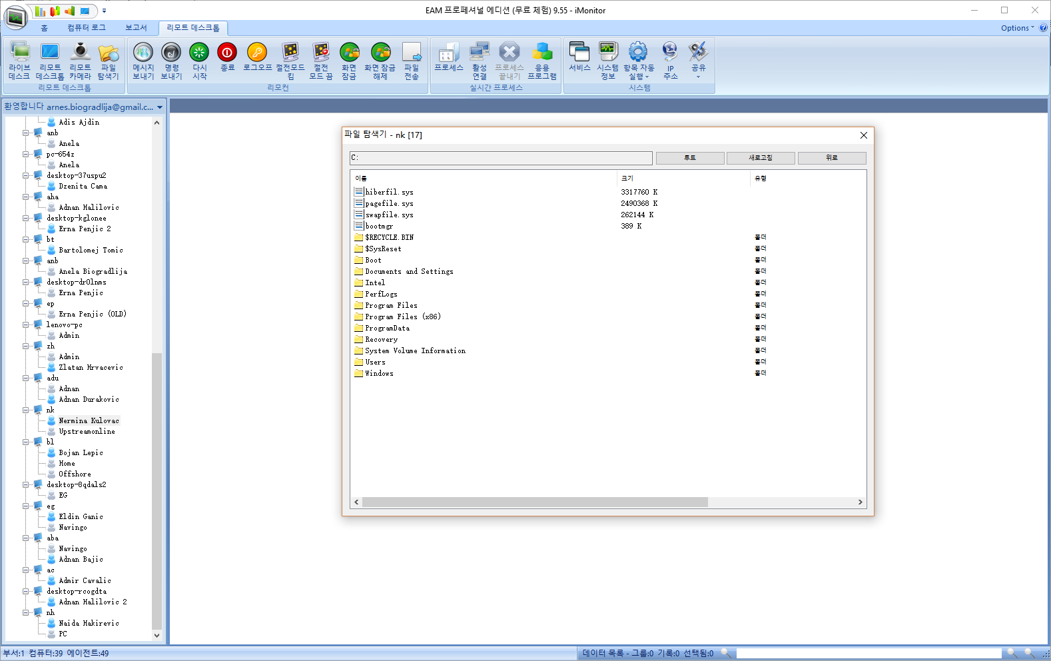Select agent Zlatan Hrvacevic in tree

(x=91, y=367)
